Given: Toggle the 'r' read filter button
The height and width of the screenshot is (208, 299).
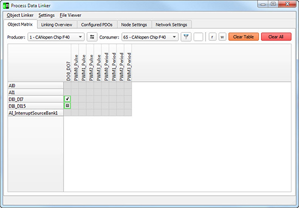Looking at the screenshot, I should [x=213, y=37].
